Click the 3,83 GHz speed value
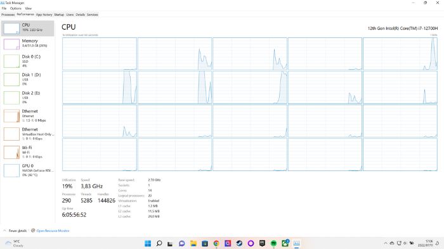444x249 pixels. tap(91, 186)
